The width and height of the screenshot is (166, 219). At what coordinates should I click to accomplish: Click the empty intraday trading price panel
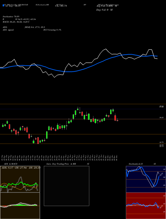[x=66, y=186]
